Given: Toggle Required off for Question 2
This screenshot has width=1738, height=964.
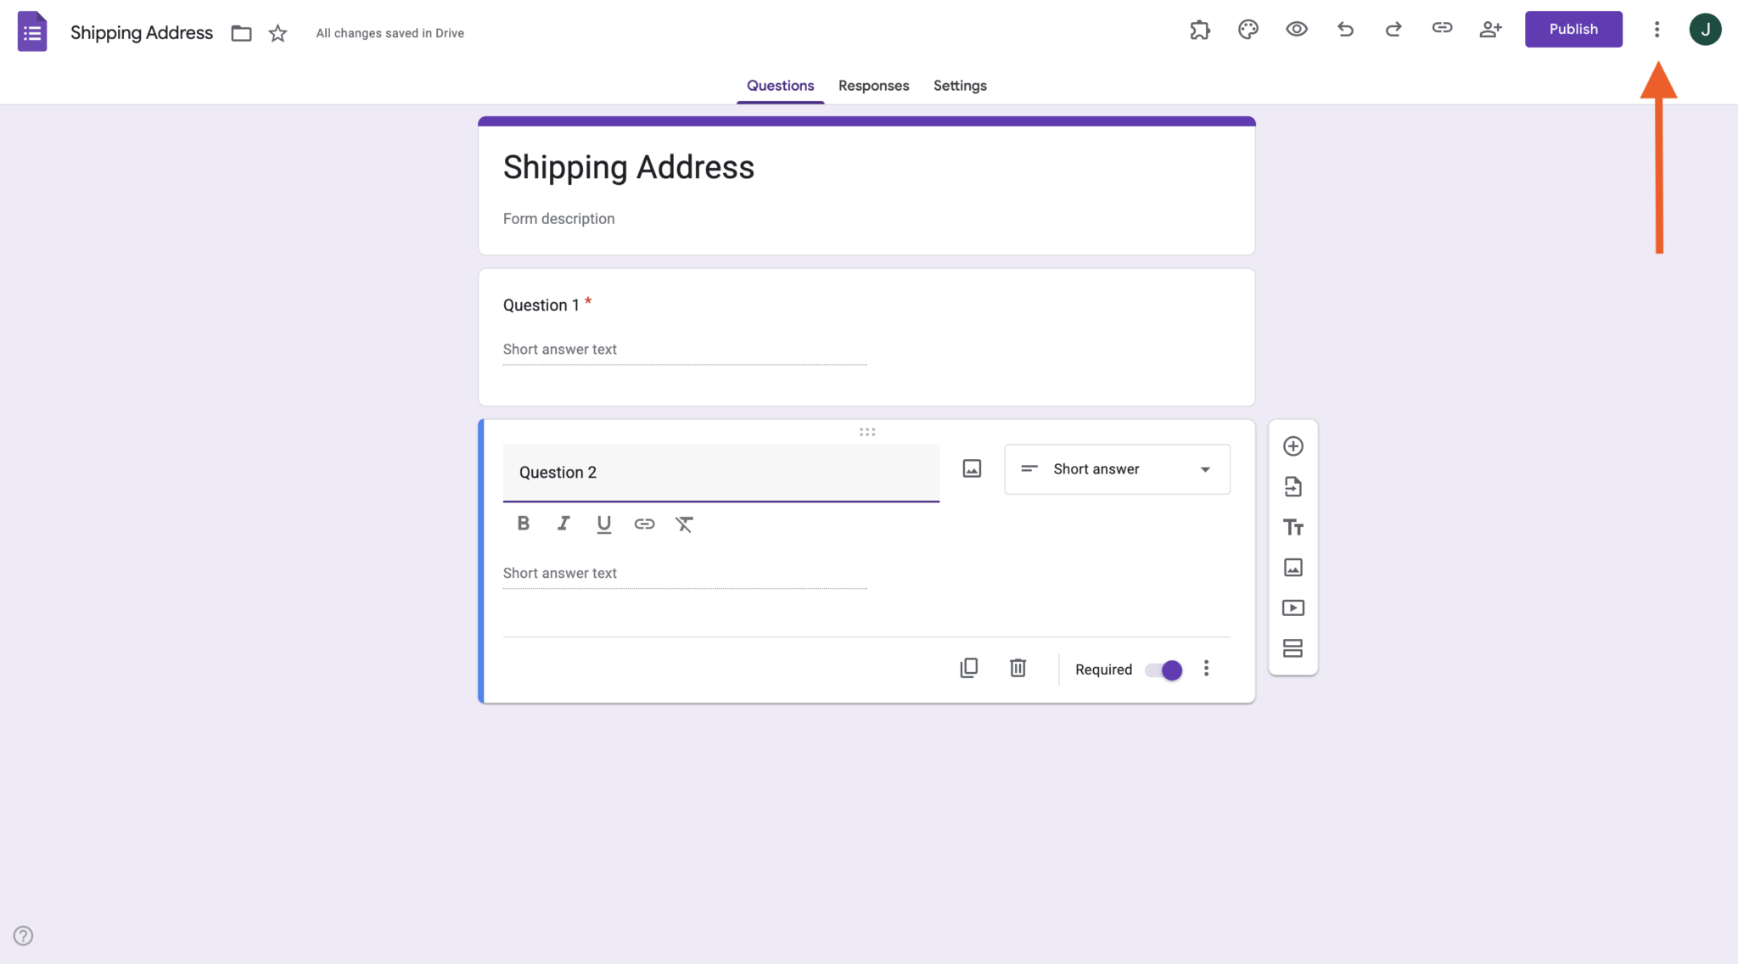Looking at the screenshot, I should click(1162, 670).
